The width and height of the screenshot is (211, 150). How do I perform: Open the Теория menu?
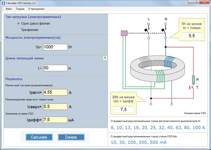click(20, 8)
